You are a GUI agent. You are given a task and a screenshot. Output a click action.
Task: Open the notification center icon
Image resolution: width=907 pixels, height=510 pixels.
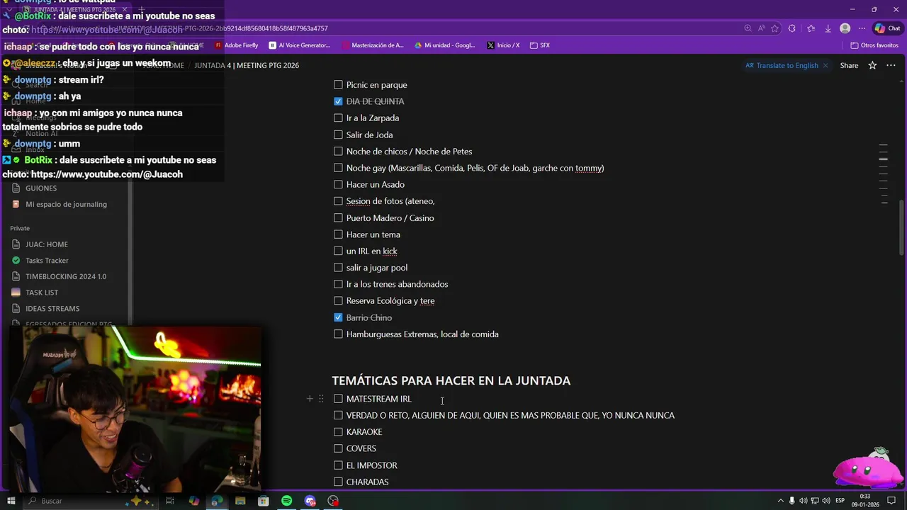coord(891,501)
